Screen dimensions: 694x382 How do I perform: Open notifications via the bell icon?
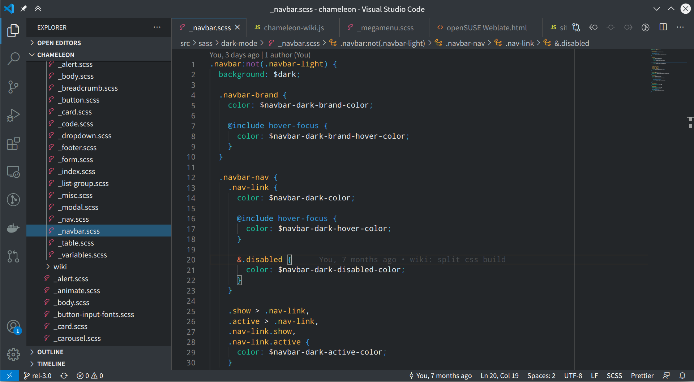(683, 376)
